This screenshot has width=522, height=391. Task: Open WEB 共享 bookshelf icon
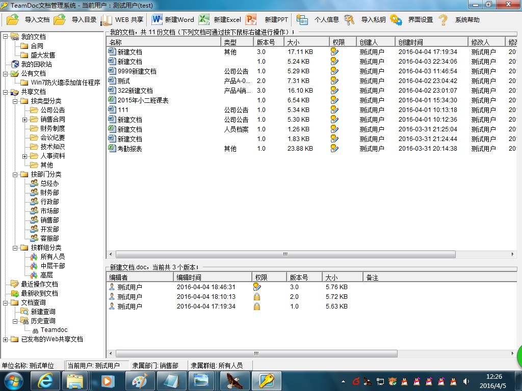click(106, 20)
